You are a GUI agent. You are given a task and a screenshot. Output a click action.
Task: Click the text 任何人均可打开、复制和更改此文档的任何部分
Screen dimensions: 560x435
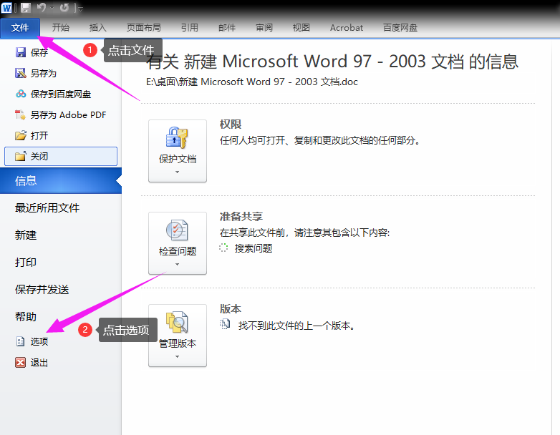(x=319, y=140)
